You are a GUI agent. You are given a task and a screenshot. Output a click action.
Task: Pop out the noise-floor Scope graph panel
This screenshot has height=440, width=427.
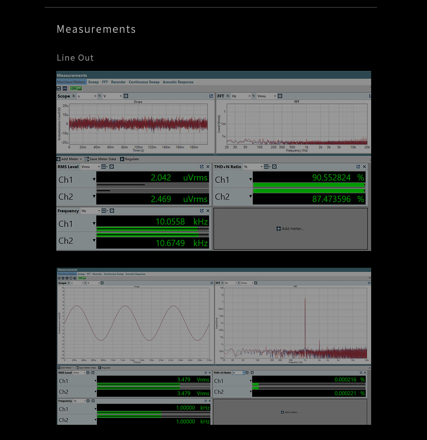pos(211,96)
